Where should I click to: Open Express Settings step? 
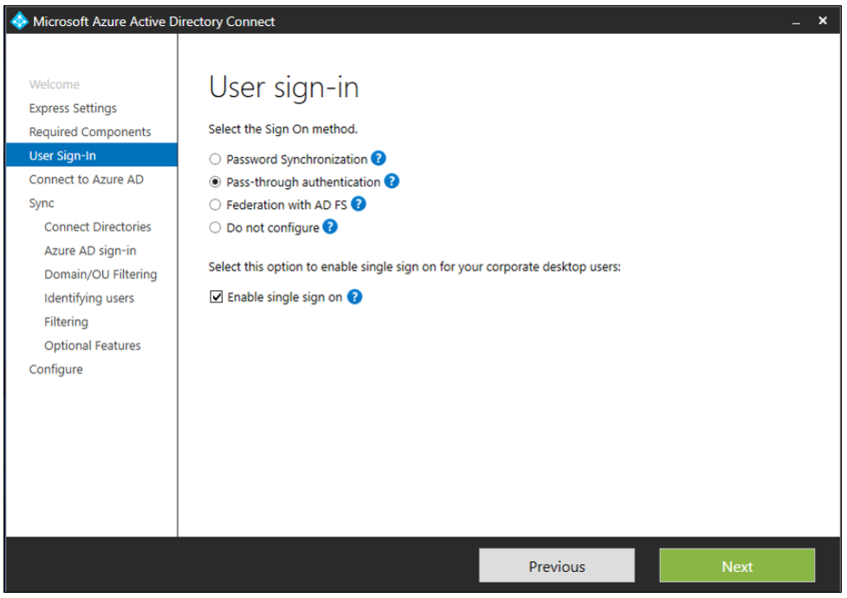(73, 108)
